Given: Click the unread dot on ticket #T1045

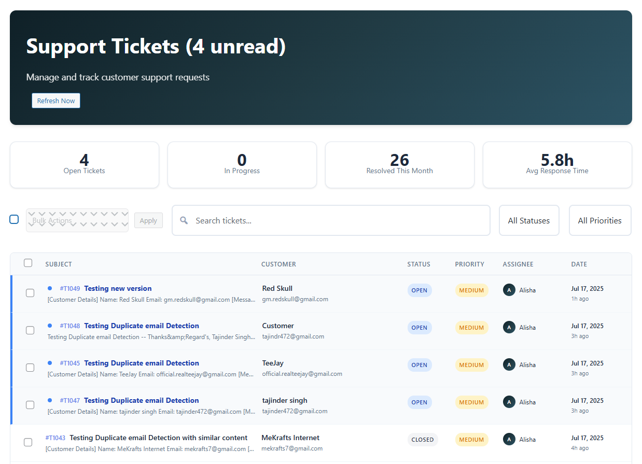Looking at the screenshot, I should coord(50,363).
